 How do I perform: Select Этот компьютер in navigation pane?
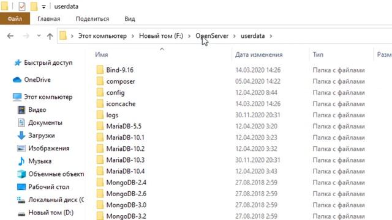[48, 97]
